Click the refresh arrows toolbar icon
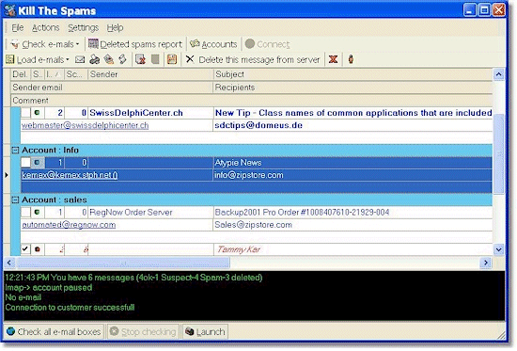Viewport: 517px width, 351px height. coord(122,59)
